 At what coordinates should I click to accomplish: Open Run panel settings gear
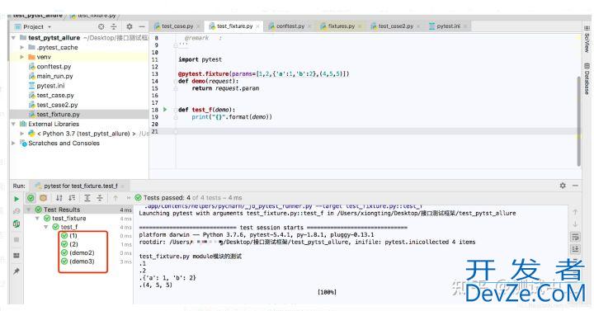coord(563,186)
